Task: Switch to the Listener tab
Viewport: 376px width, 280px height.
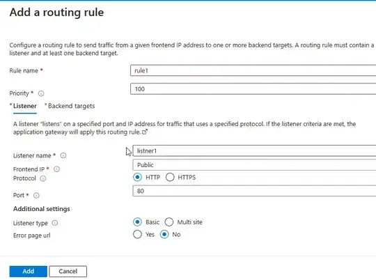Action: (24, 106)
